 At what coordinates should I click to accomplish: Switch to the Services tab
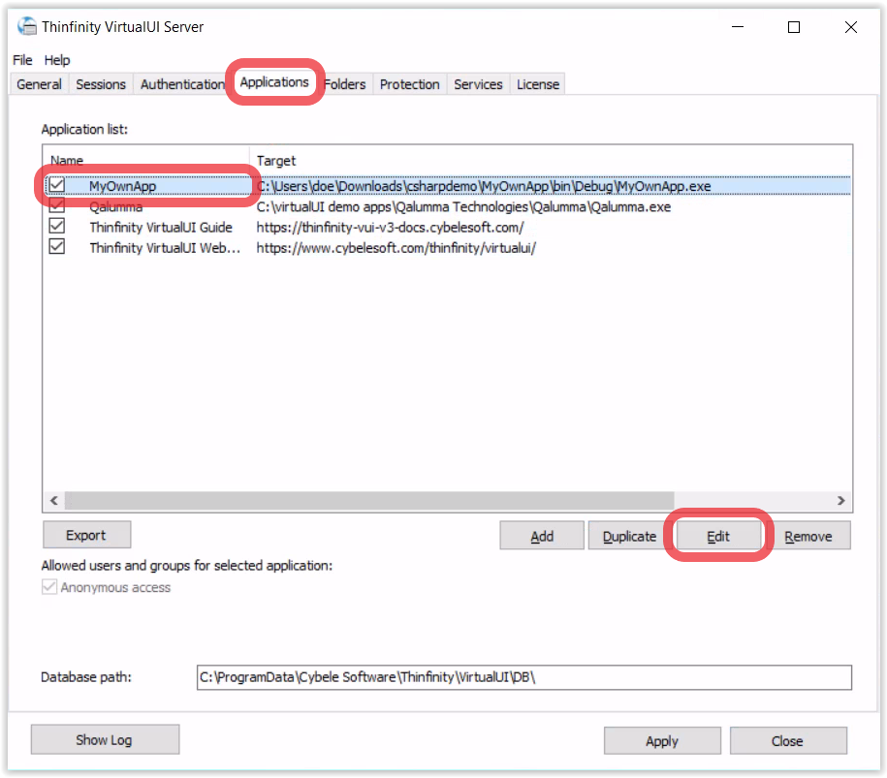point(478,84)
